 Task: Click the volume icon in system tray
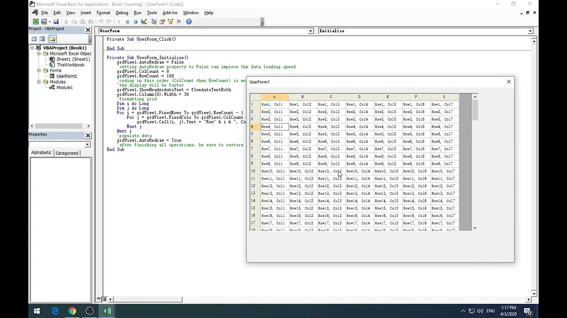(x=480, y=311)
